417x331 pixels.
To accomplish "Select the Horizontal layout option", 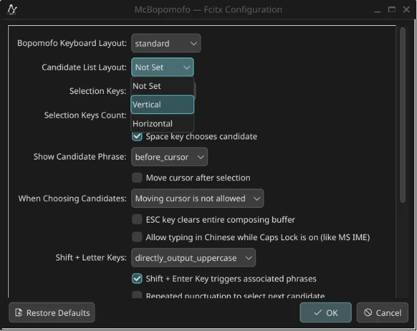I will (x=163, y=124).
